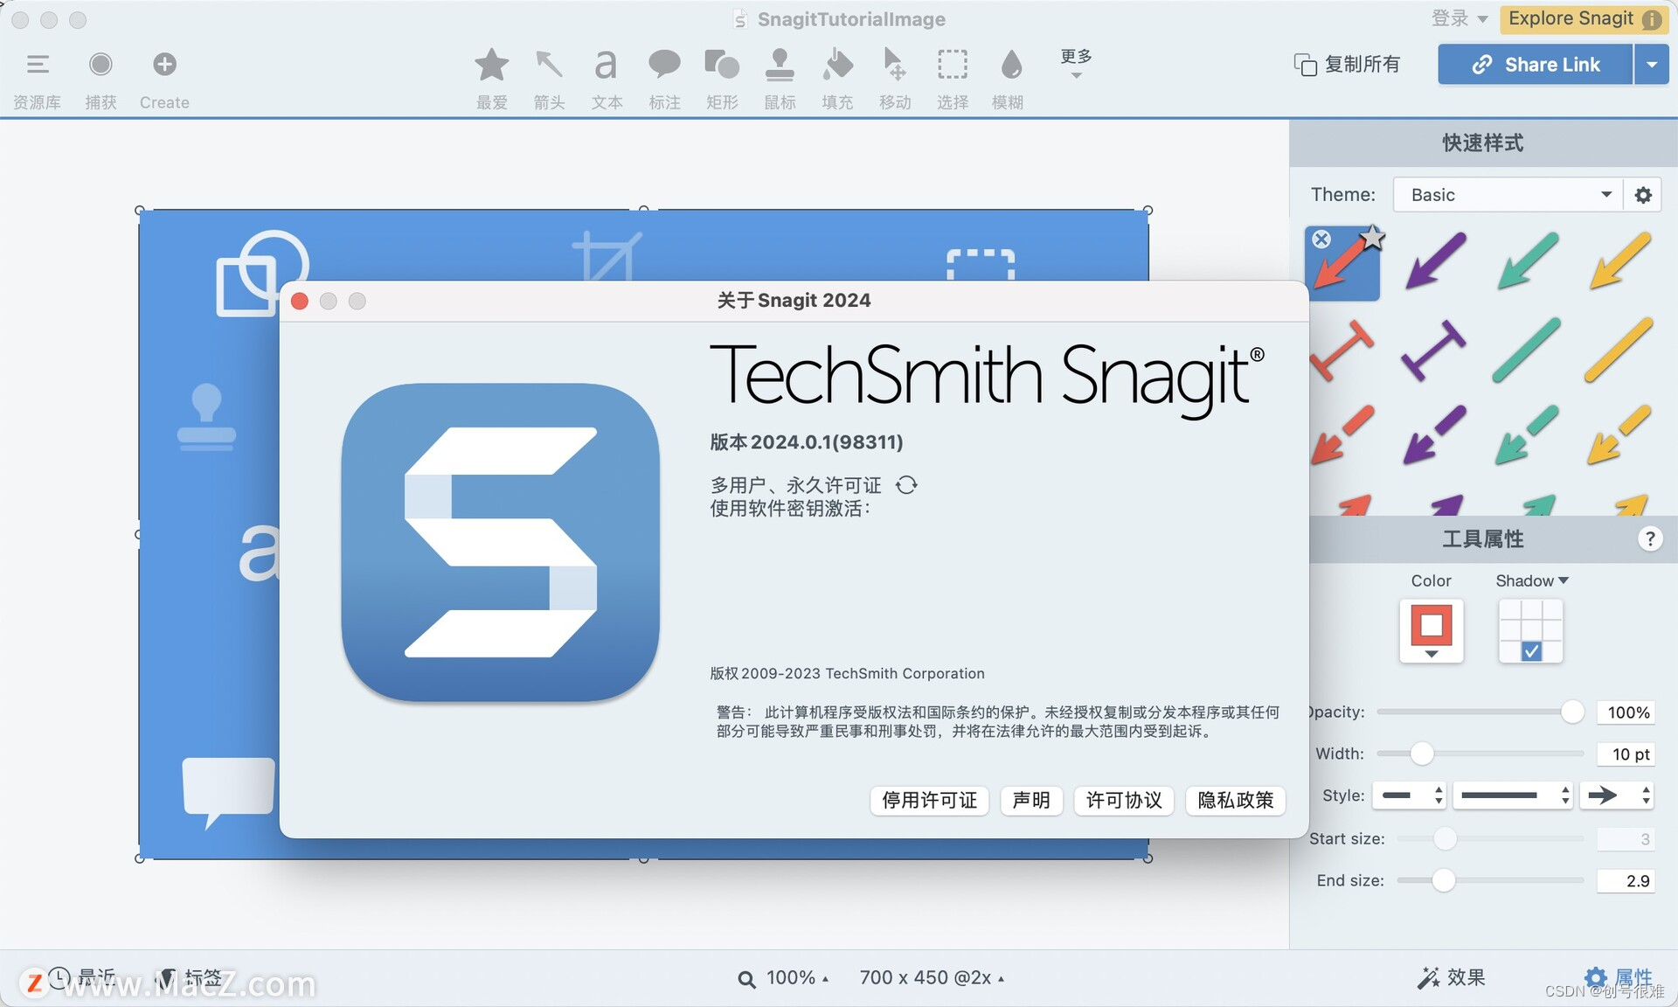Choose the purple measurement line quick style
1678x1007 pixels.
point(1434,350)
